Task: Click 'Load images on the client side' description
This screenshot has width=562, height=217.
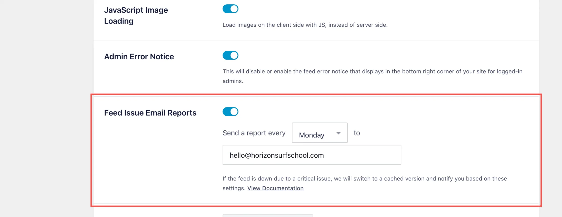Action: click(x=305, y=25)
